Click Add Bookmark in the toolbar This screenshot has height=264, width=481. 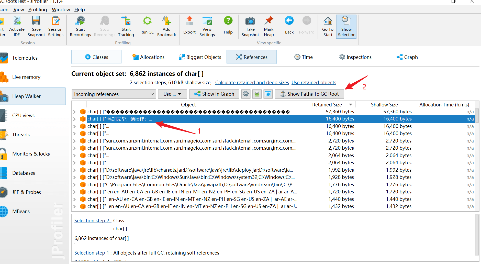point(166,26)
